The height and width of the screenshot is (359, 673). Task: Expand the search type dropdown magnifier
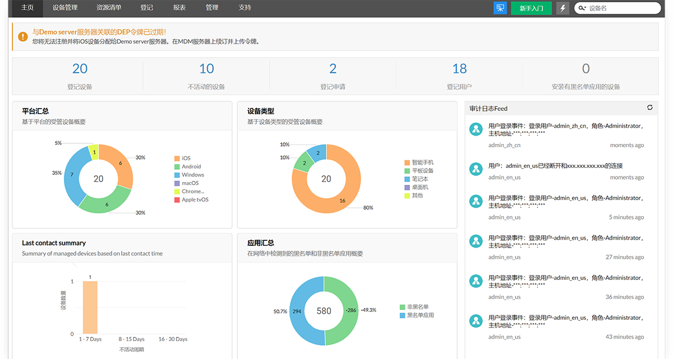582,8
